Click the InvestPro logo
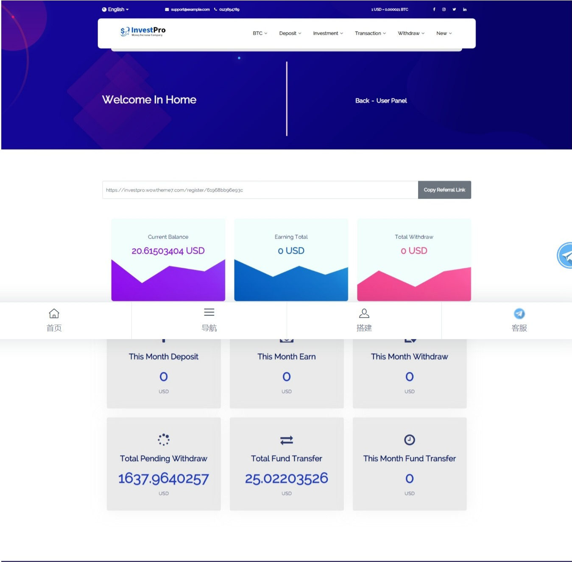 [143, 31]
